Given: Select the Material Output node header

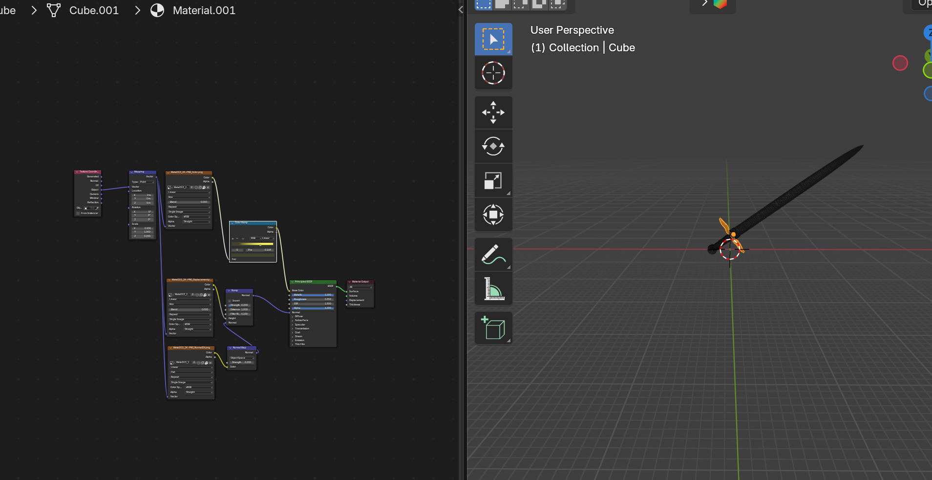Looking at the screenshot, I should (x=360, y=282).
